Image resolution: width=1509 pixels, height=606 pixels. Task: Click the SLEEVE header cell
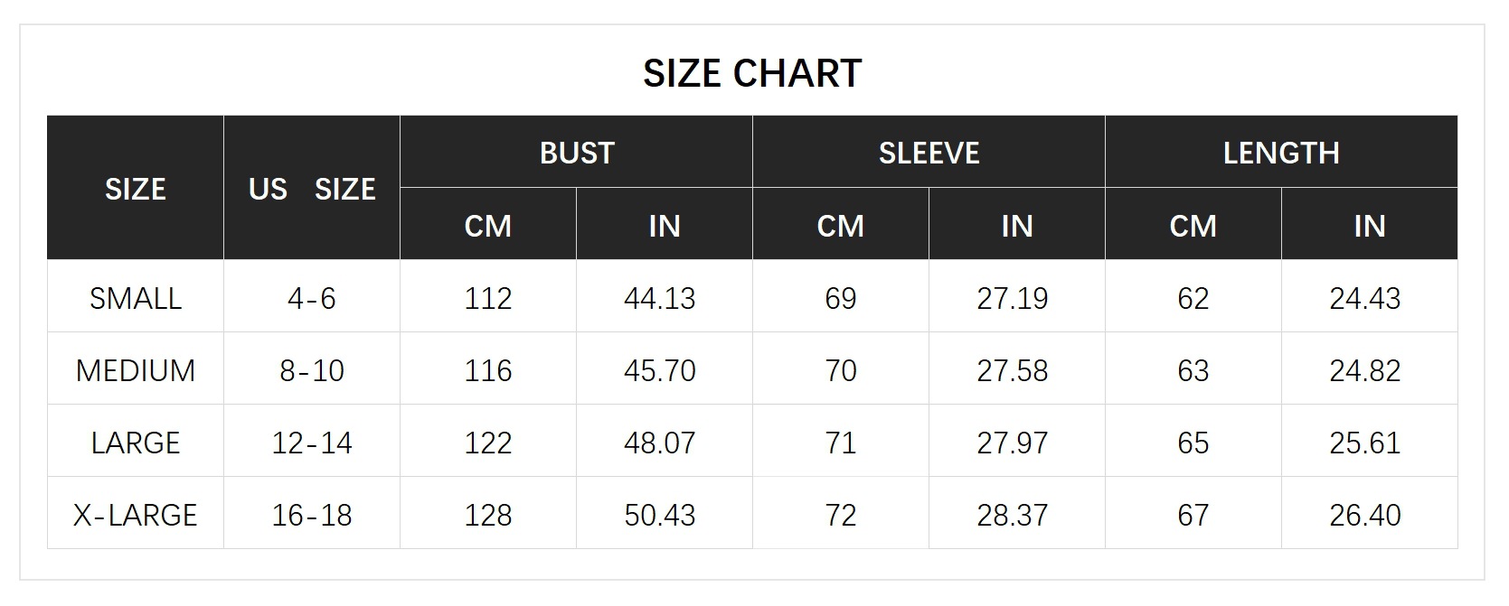929,153
